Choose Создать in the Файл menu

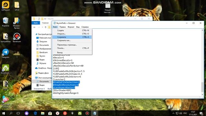pos(72,30)
